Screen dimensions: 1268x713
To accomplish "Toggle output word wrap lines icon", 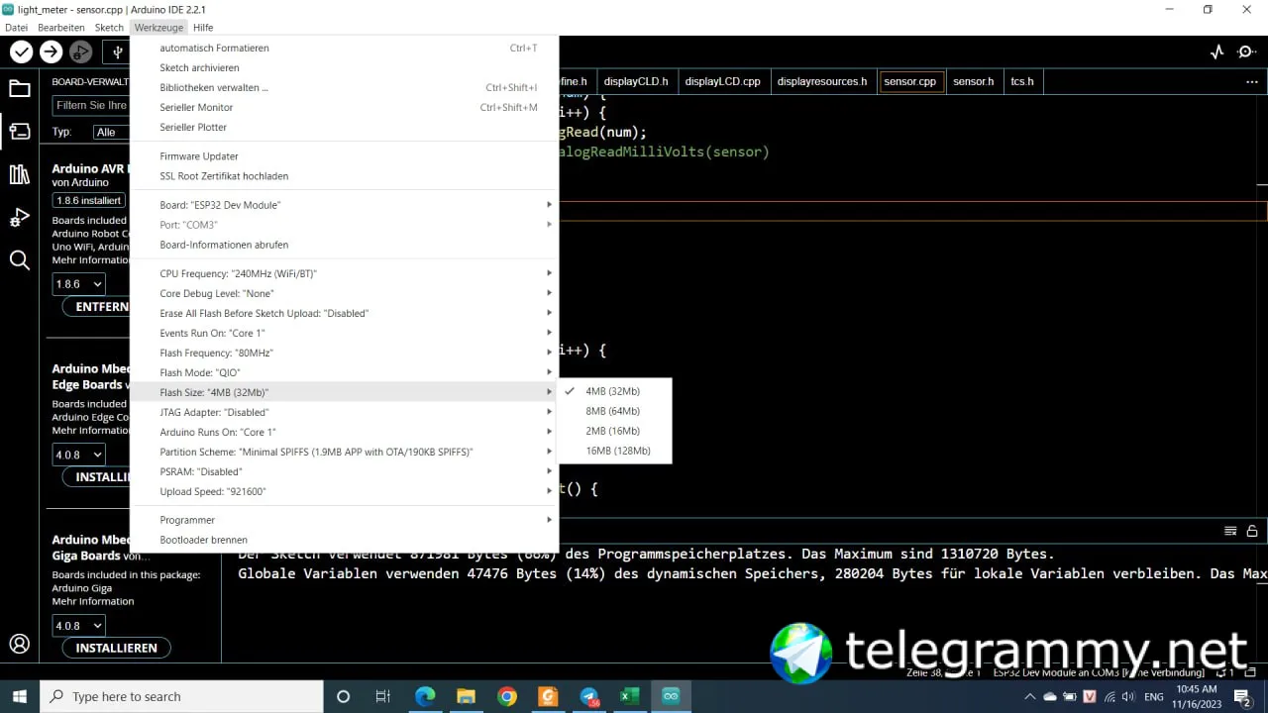I will tap(1230, 531).
